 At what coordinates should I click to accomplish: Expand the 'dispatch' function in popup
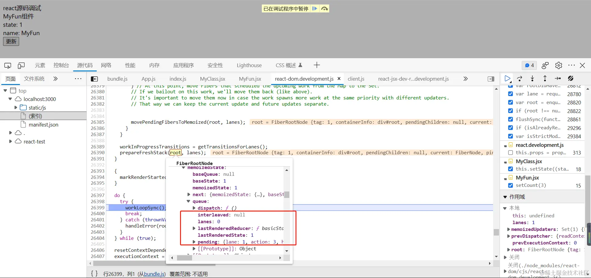click(194, 208)
